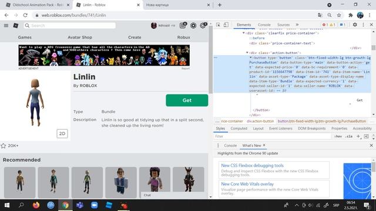Open the Create navigation link
376x211 pixels.
(135, 38)
